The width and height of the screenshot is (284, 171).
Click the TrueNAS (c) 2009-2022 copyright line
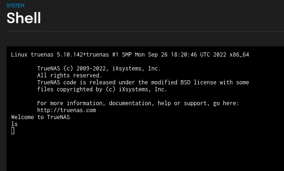click(99, 69)
